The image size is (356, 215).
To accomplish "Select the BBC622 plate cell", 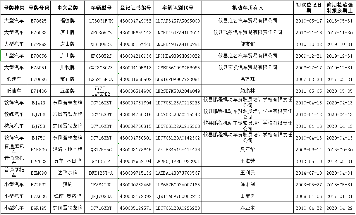I will [x=39, y=161].
